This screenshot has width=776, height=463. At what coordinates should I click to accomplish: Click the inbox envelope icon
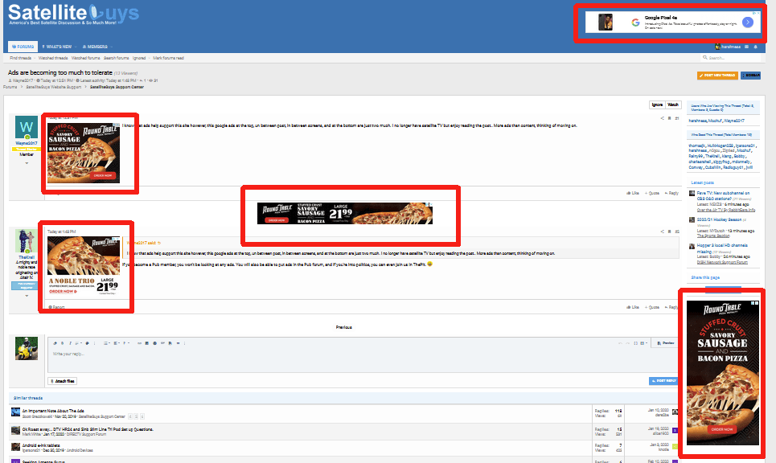point(746,47)
